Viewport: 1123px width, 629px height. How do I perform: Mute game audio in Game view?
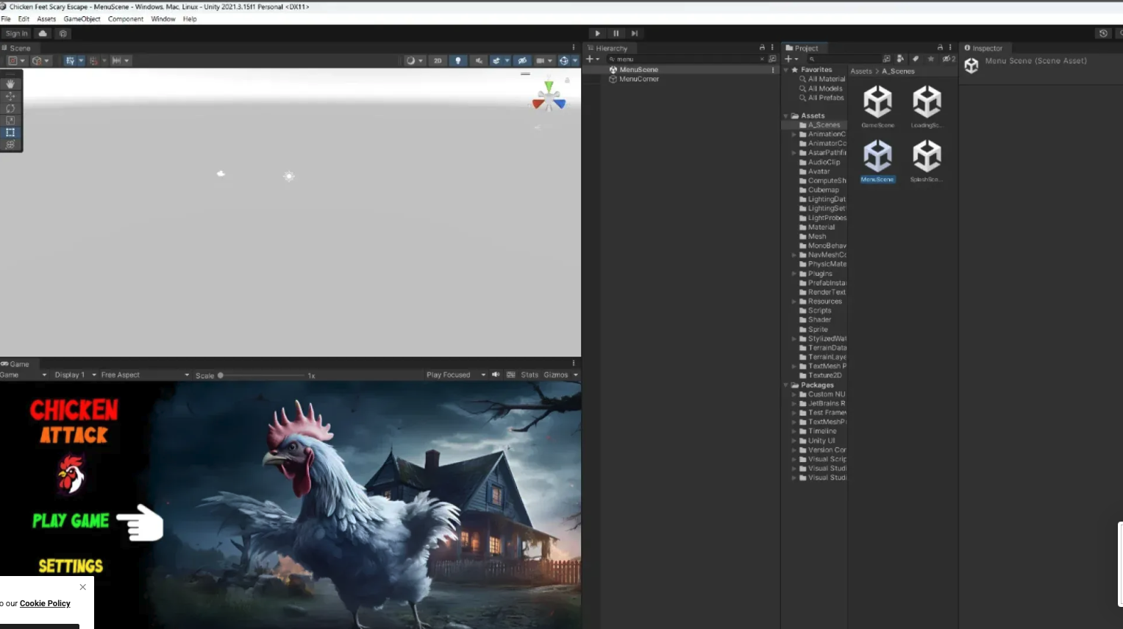496,374
